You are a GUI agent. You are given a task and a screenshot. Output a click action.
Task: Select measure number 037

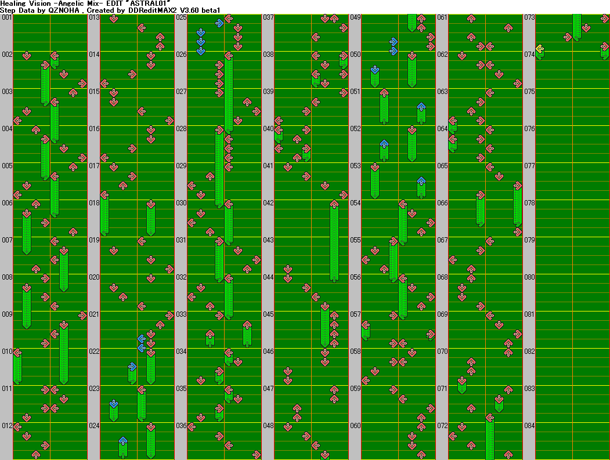tap(268, 17)
